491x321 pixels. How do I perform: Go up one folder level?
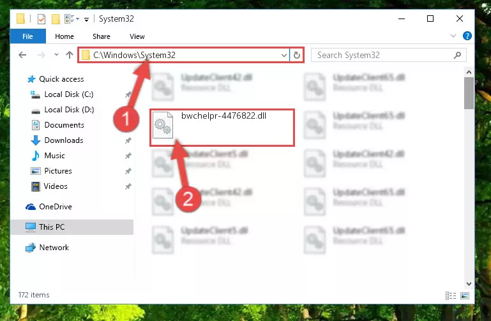pyautogui.click(x=70, y=55)
